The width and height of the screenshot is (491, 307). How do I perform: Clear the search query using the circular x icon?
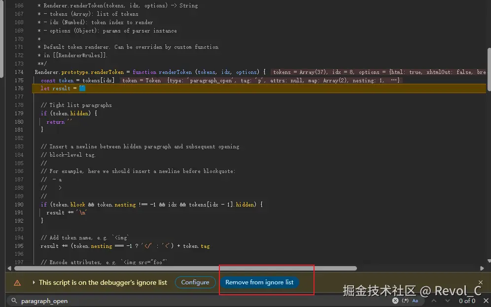pos(395,301)
